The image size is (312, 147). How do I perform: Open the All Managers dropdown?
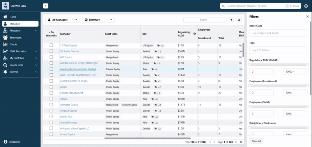(62, 20)
